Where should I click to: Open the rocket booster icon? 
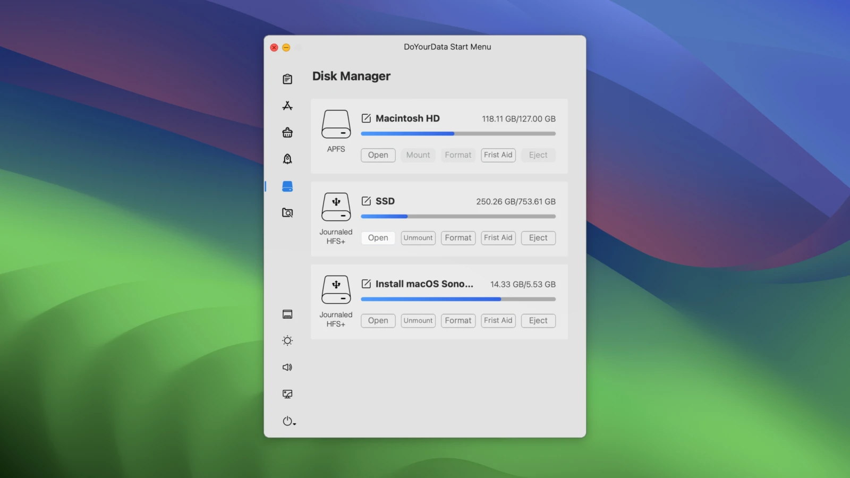[x=287, y=159]
